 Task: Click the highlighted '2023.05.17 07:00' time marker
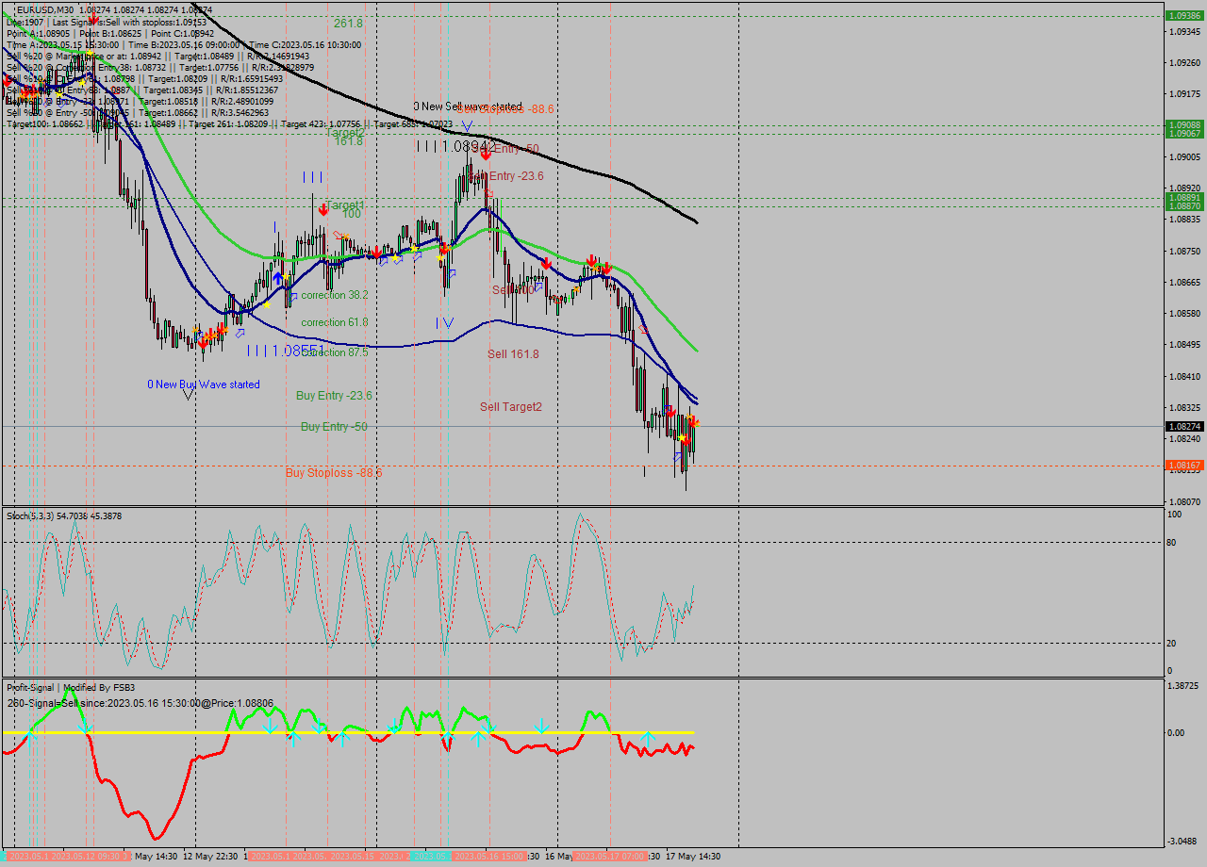click(611, 857)
